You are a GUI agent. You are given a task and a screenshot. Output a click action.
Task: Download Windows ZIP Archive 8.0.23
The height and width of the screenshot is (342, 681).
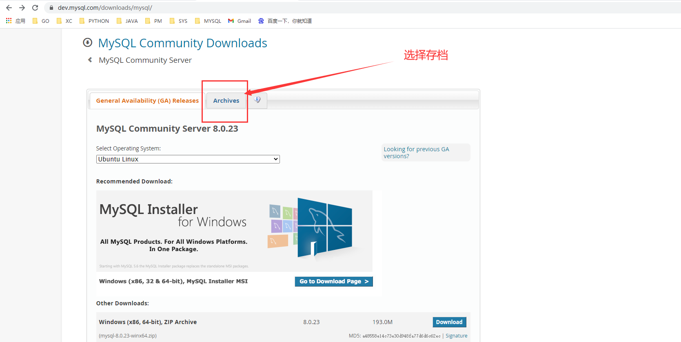pos(449,322)
